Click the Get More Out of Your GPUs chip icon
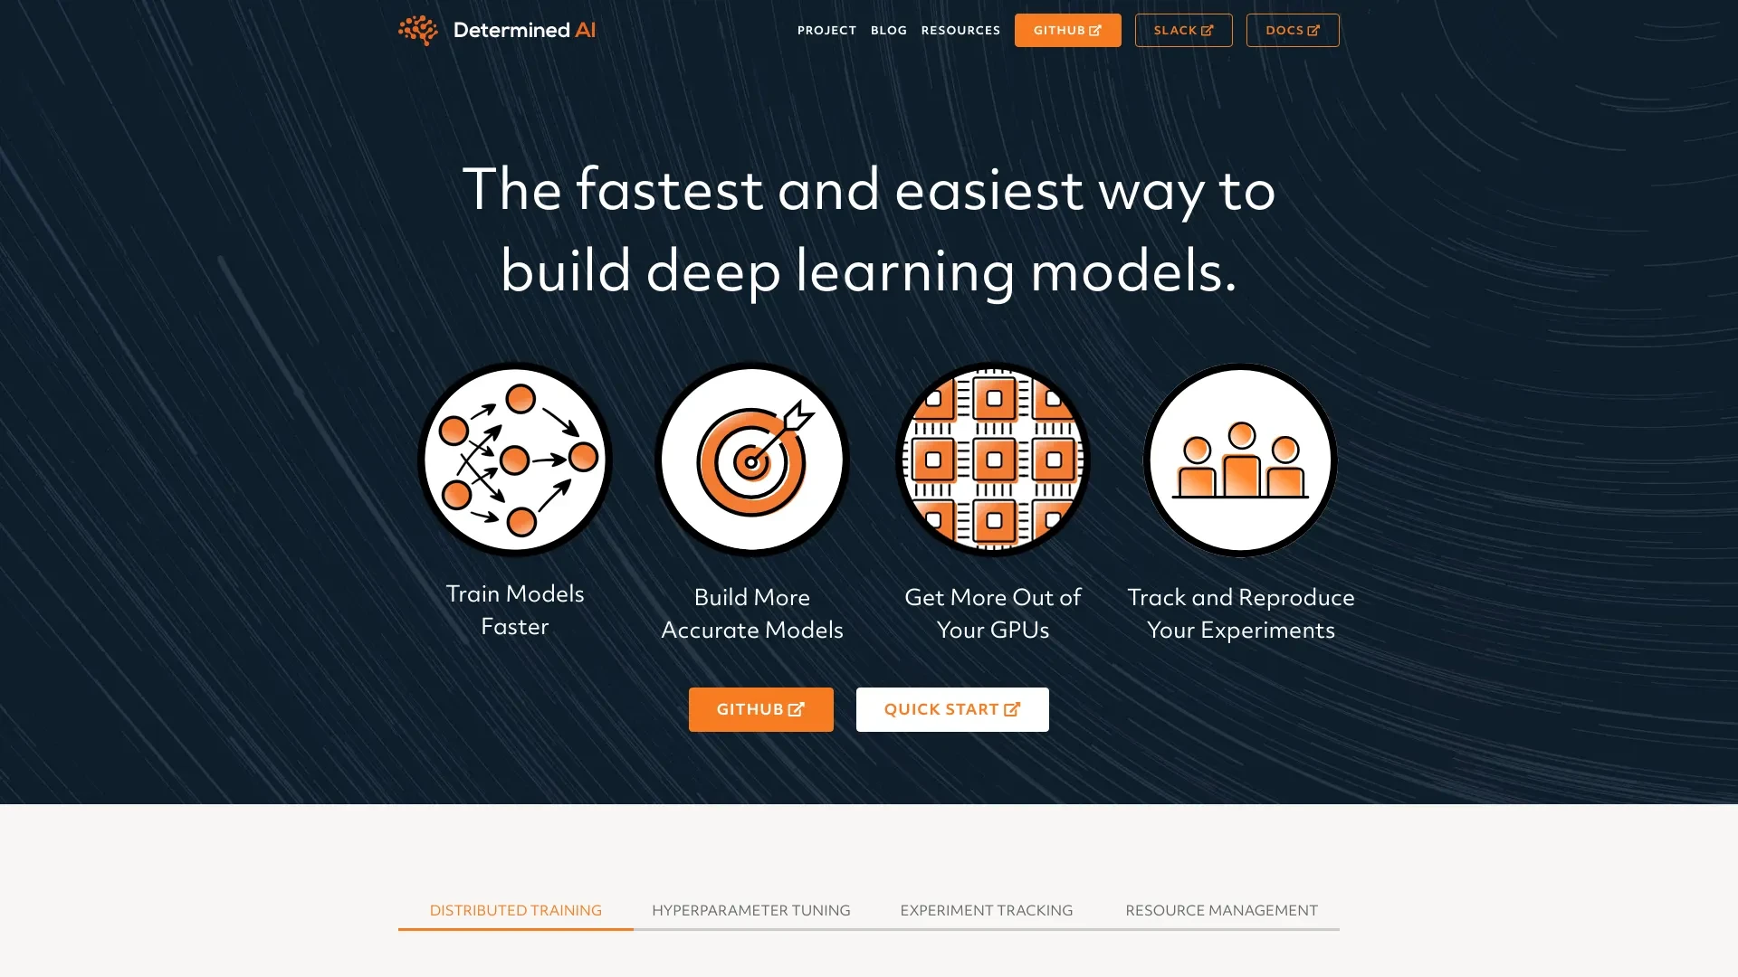Screen dimensions: 1738x977 click(992, 460)
